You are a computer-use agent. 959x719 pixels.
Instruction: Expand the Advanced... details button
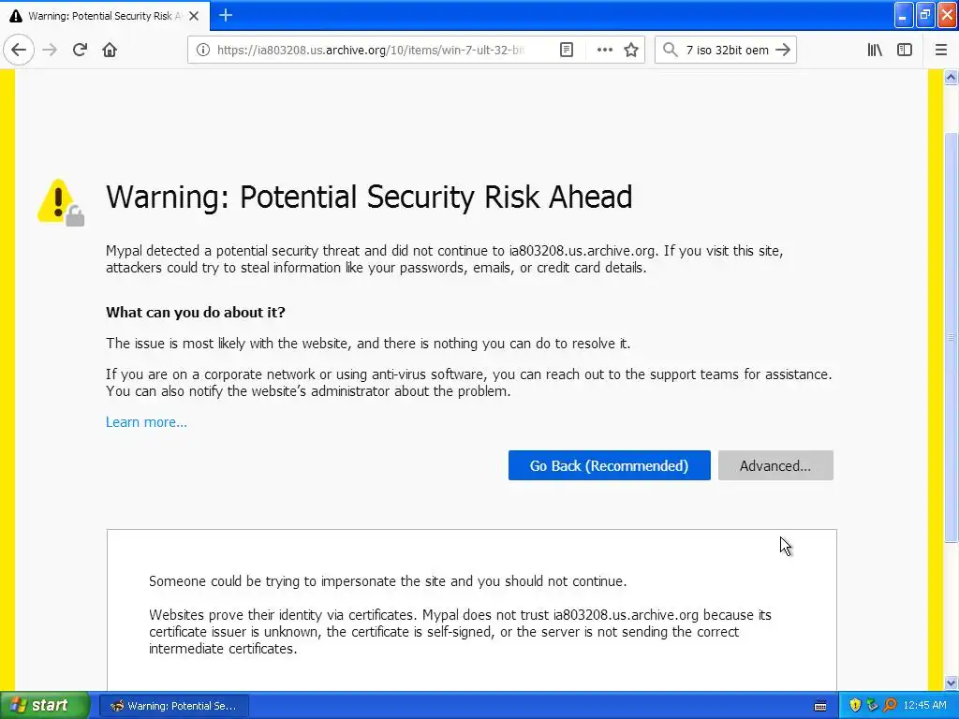(x=775, y=465)
